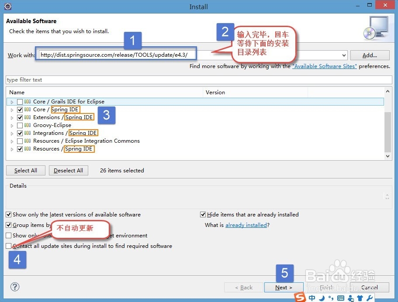This screenshot has height=302, width=398.
Task: Click the Sogou skin shirt icon
Action: (360, 298)
